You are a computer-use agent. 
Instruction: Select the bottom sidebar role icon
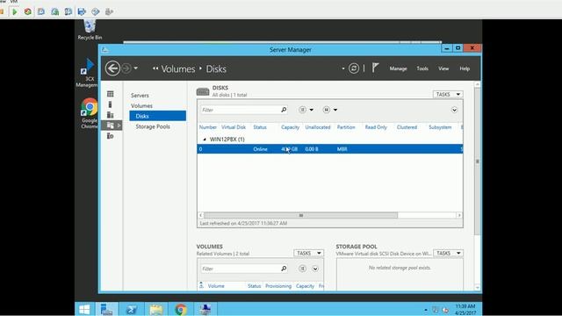pyautogui.click(x=111, y=136)
